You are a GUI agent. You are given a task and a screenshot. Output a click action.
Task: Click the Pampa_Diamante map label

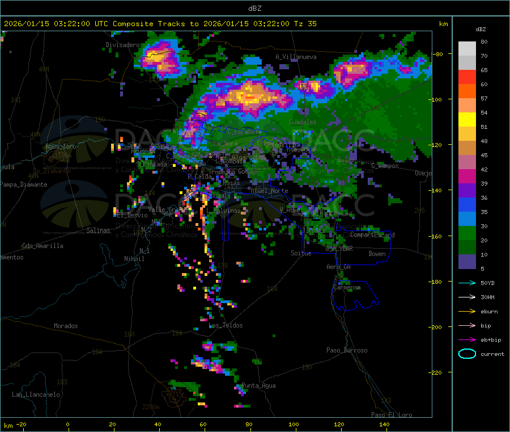(x=23, y=184)
